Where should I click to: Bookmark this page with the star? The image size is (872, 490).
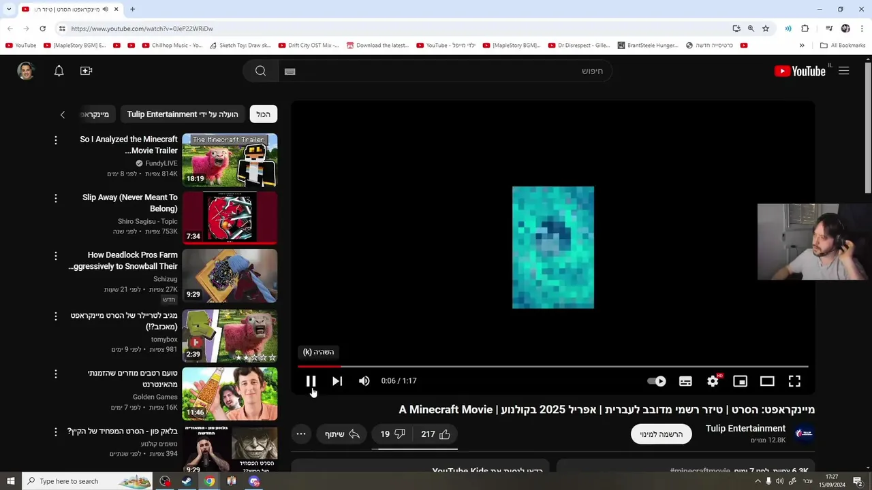[x=766, y=29]
